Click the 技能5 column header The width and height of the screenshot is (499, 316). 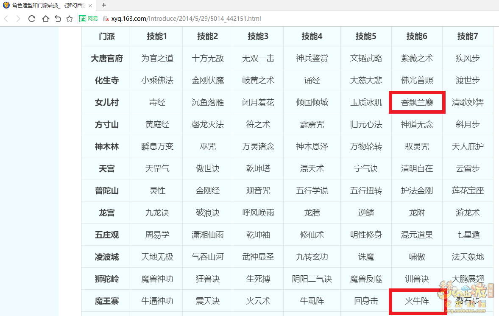366,36
